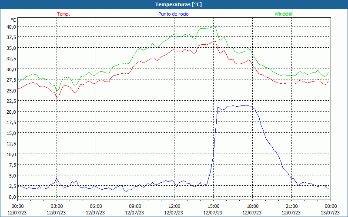
Task: Click the 40,0 y-axis value
Action: (12, 26)
